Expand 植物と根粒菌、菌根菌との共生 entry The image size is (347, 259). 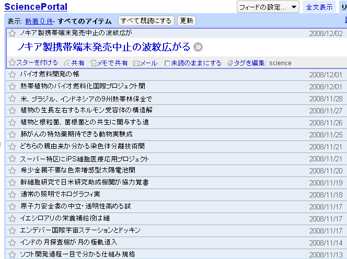176,123
